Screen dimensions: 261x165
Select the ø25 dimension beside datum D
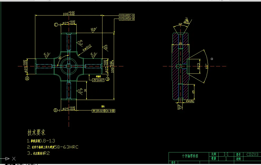[x=69, y=108]
